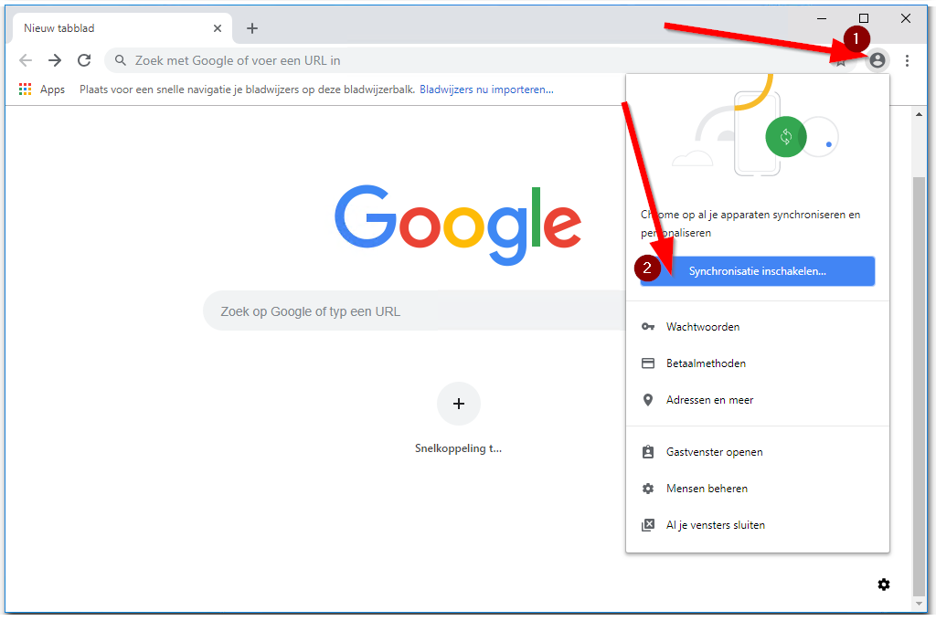Open new tab with plus button

tap(252, 28)
